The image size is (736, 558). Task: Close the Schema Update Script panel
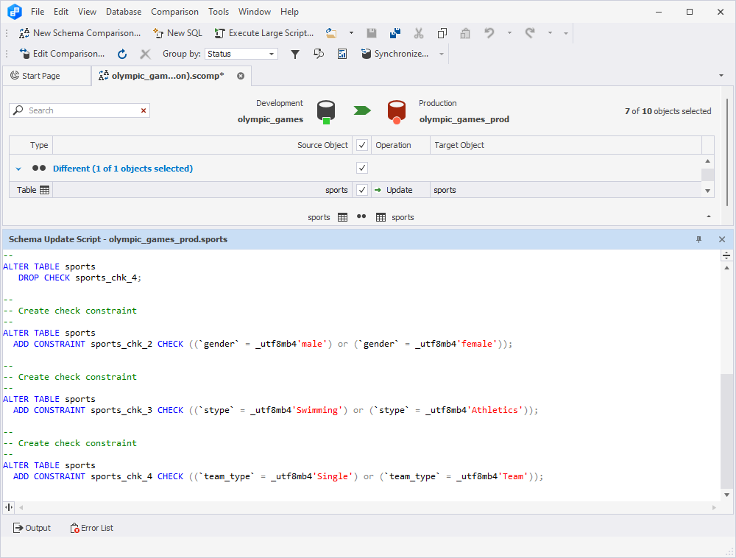(722, 239)
